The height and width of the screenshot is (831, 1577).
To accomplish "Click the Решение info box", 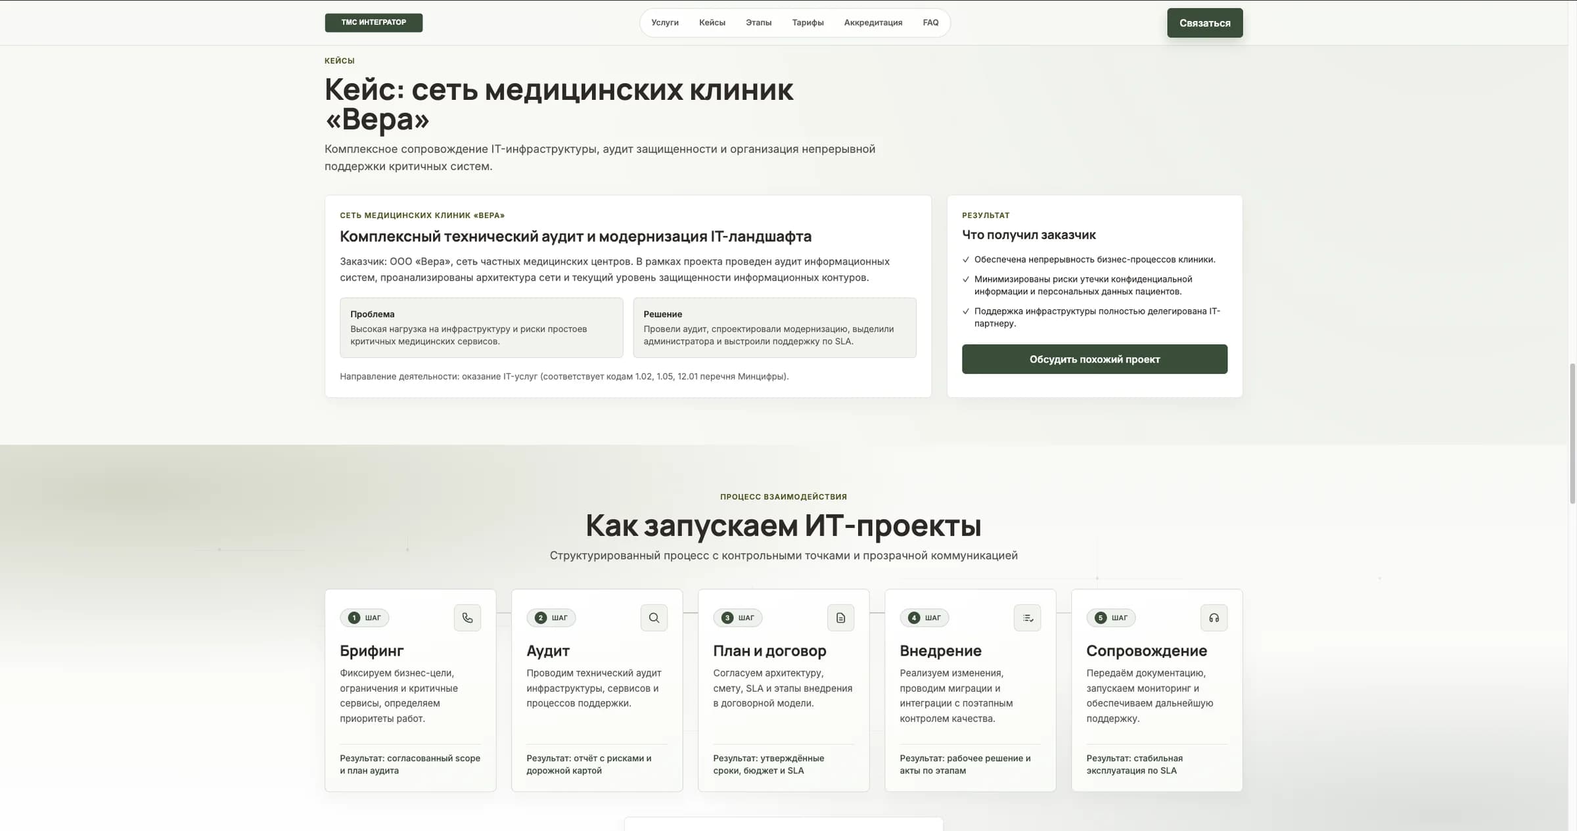I will (x=775, y=328).
